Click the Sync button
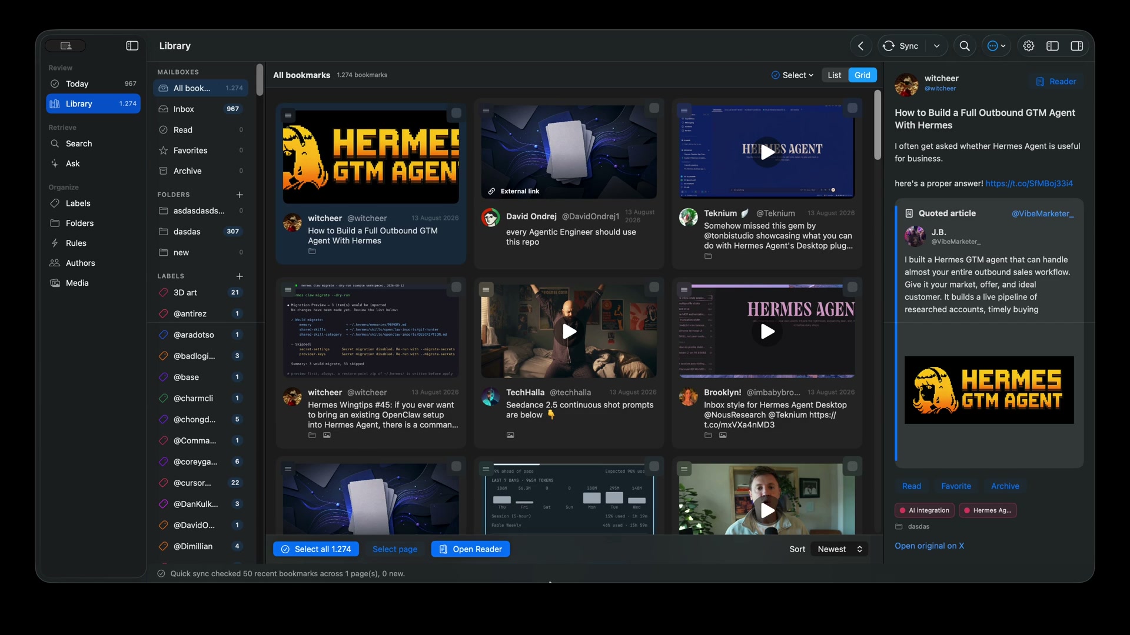 pos(901,46)
